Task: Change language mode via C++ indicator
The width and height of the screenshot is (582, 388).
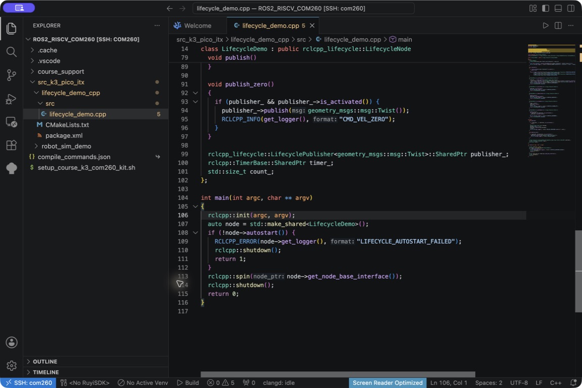Action: pos(556,383)
